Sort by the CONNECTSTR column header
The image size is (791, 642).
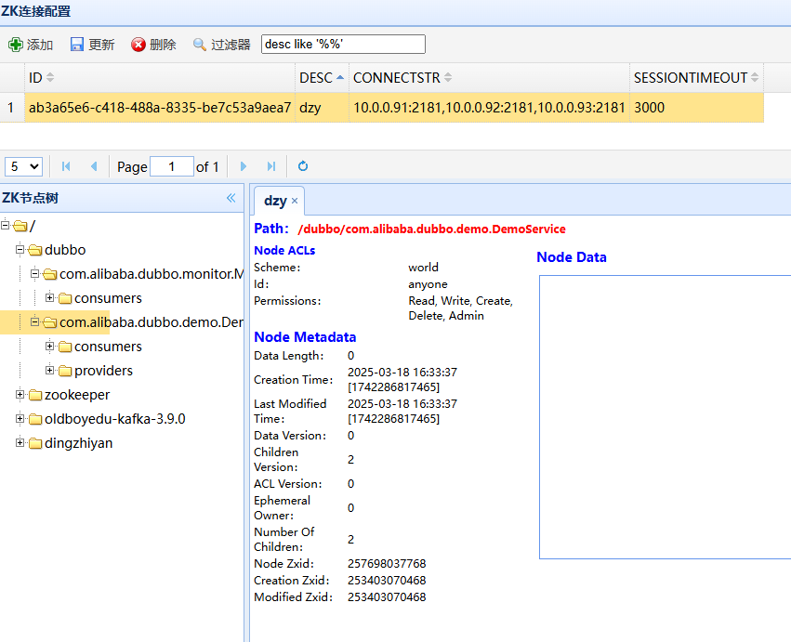click(x=397, y=78)
